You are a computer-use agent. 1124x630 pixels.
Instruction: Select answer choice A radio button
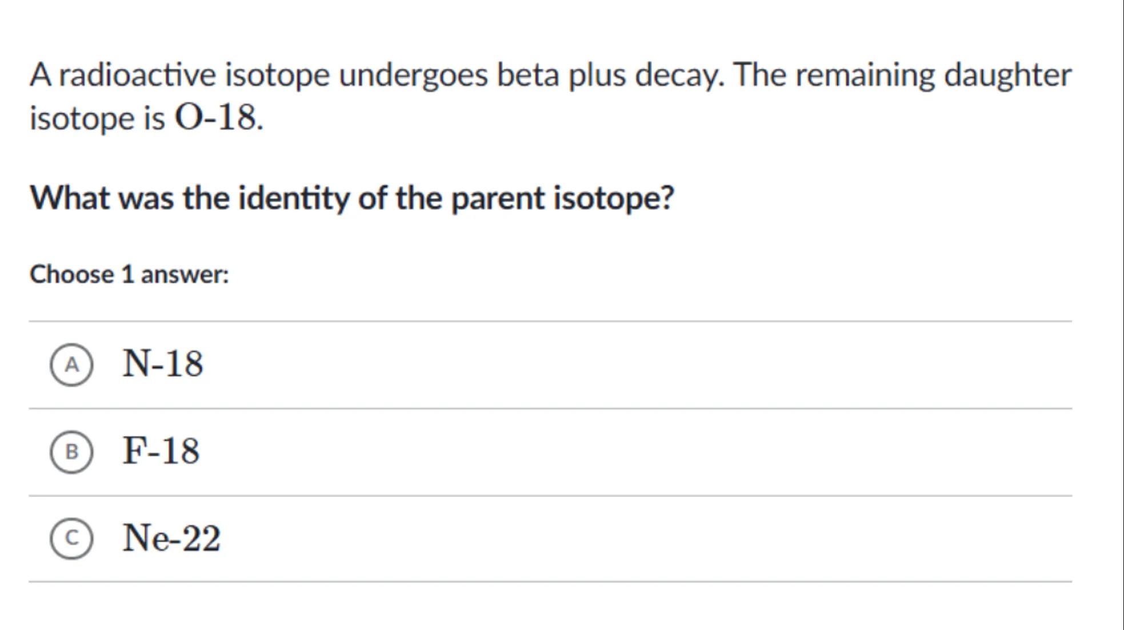(x=71, y=364)
